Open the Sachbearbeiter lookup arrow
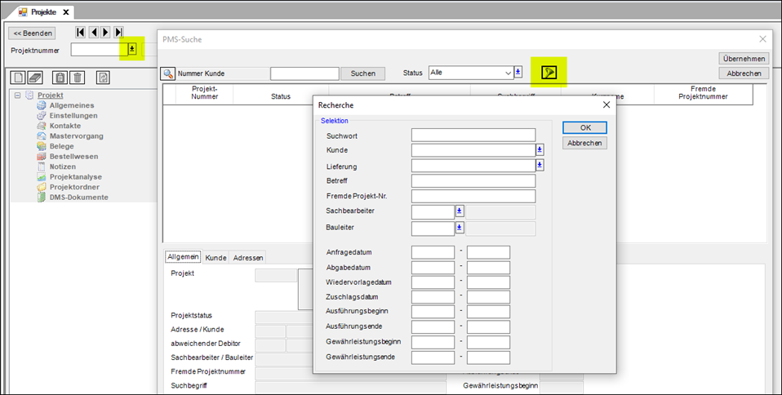This screenshot has height=395, width=782. [460, 211]
